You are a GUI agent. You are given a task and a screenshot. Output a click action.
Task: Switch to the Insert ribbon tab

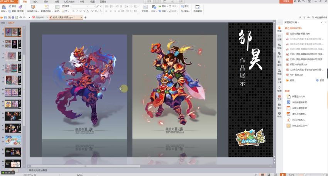pos(36,2)
